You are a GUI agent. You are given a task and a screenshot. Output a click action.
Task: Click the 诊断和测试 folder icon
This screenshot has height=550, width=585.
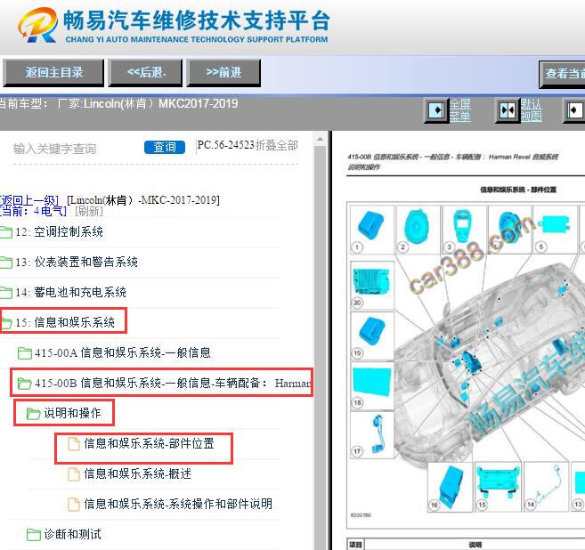click(34, 535)
